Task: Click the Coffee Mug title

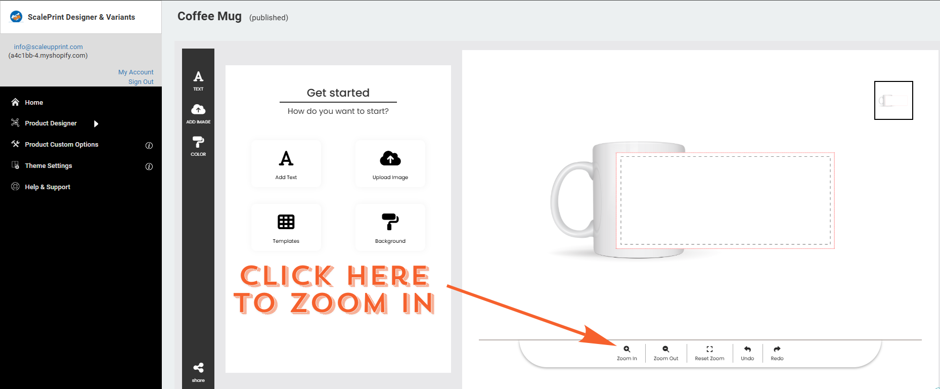Action: pyautogui.click(x=209, y=16)
